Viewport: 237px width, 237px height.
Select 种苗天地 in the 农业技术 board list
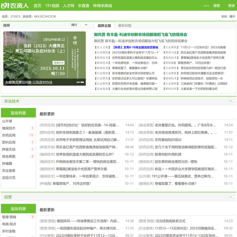point(9,149)
